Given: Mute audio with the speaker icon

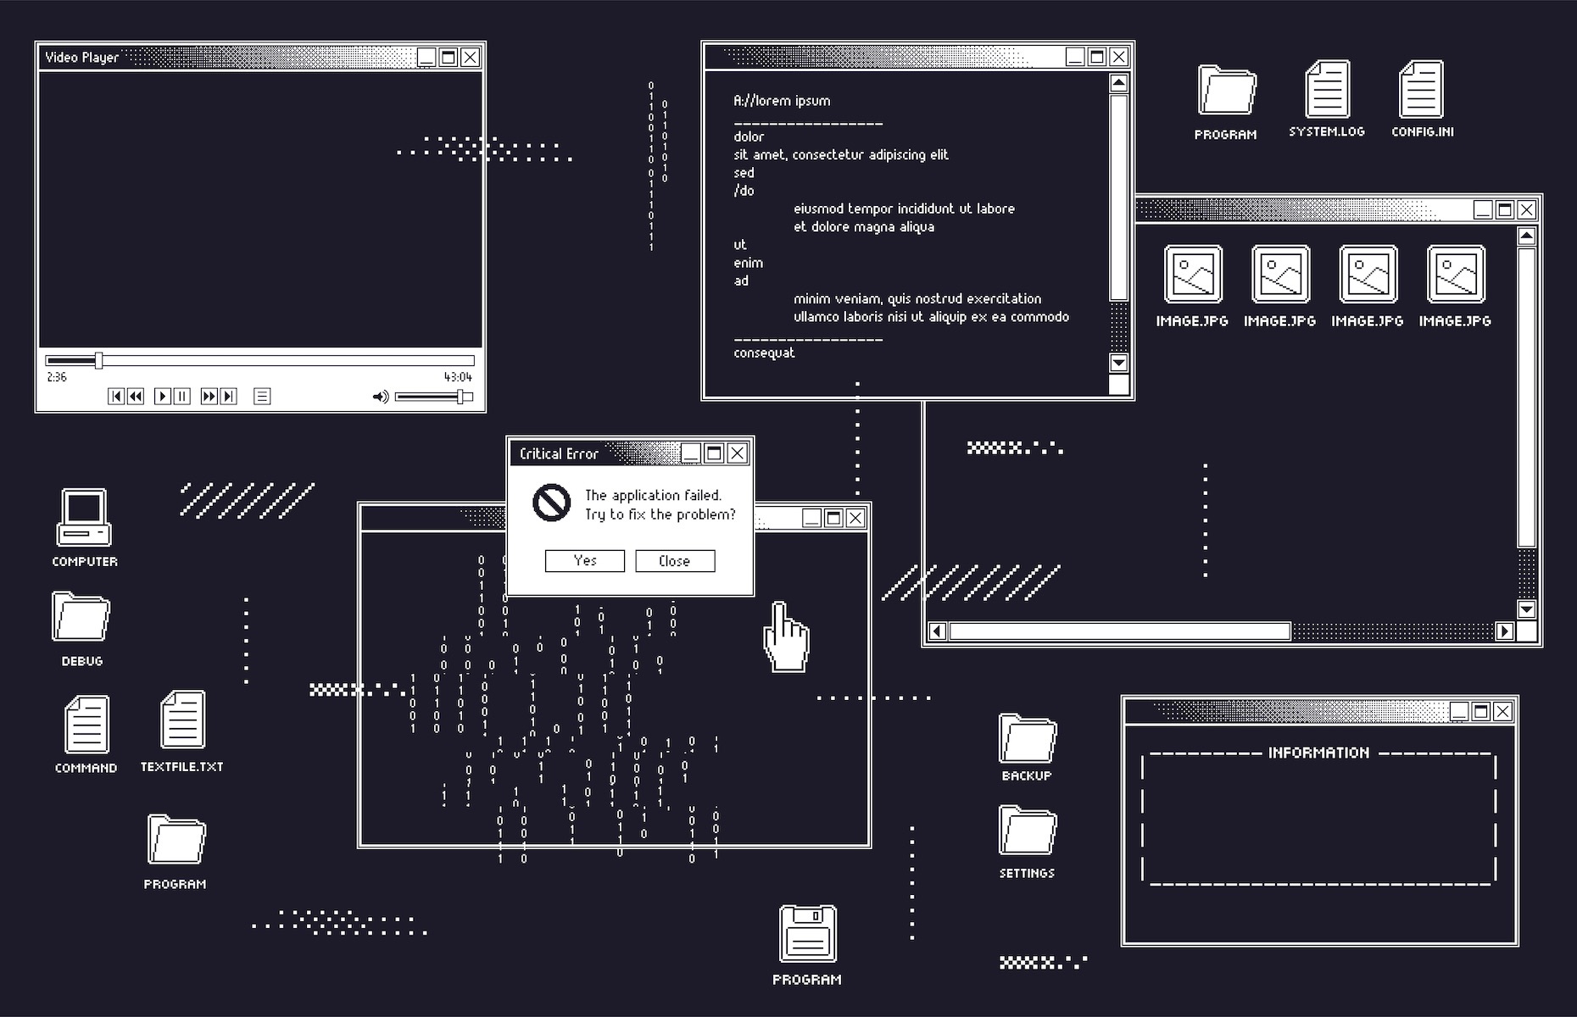Looking at the screenshot, I should tap(381, 397).
